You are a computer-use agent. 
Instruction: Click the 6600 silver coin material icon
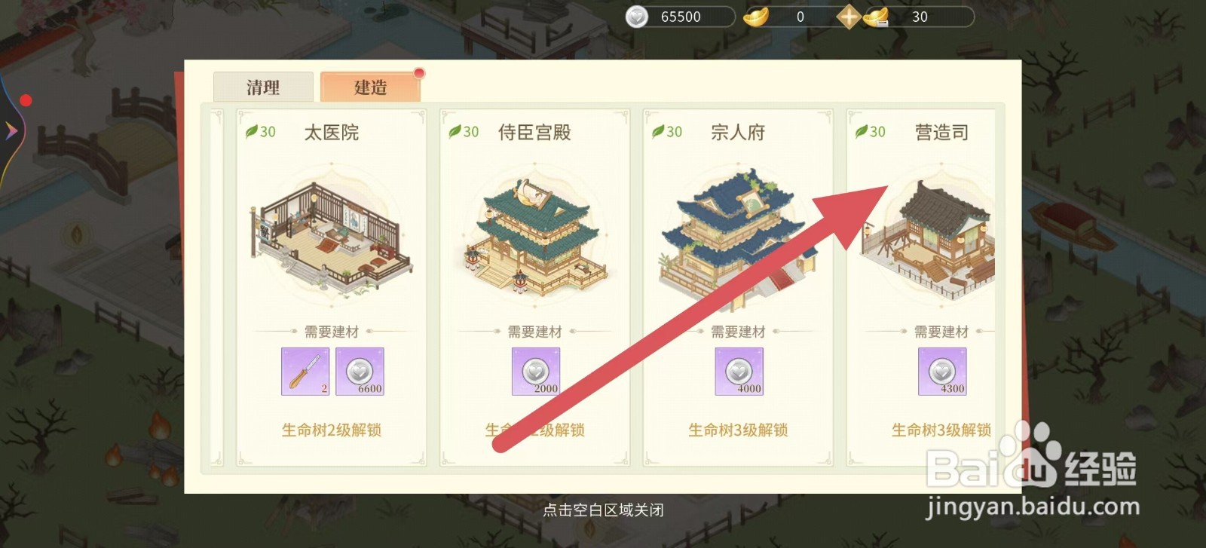point(360,372)
